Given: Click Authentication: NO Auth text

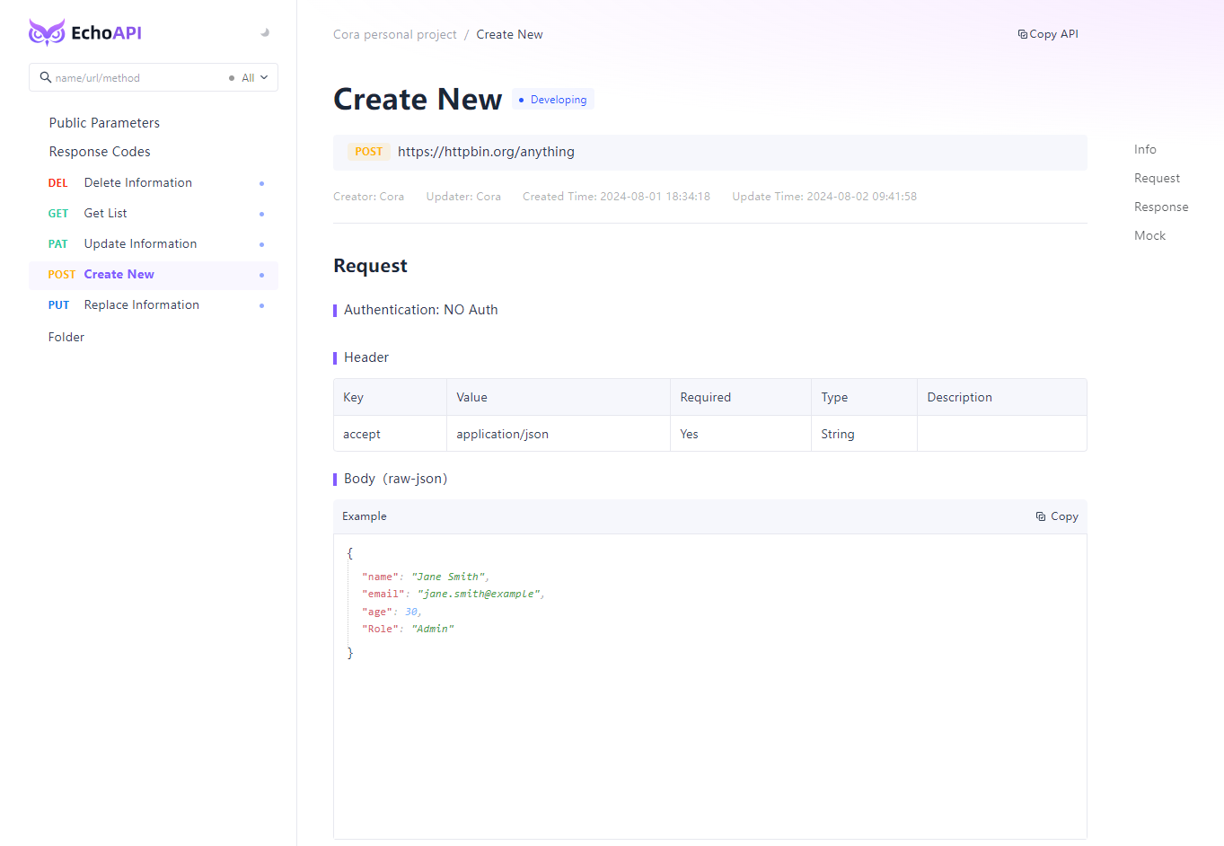Looking at the screenshot, I should pos(420,310).
